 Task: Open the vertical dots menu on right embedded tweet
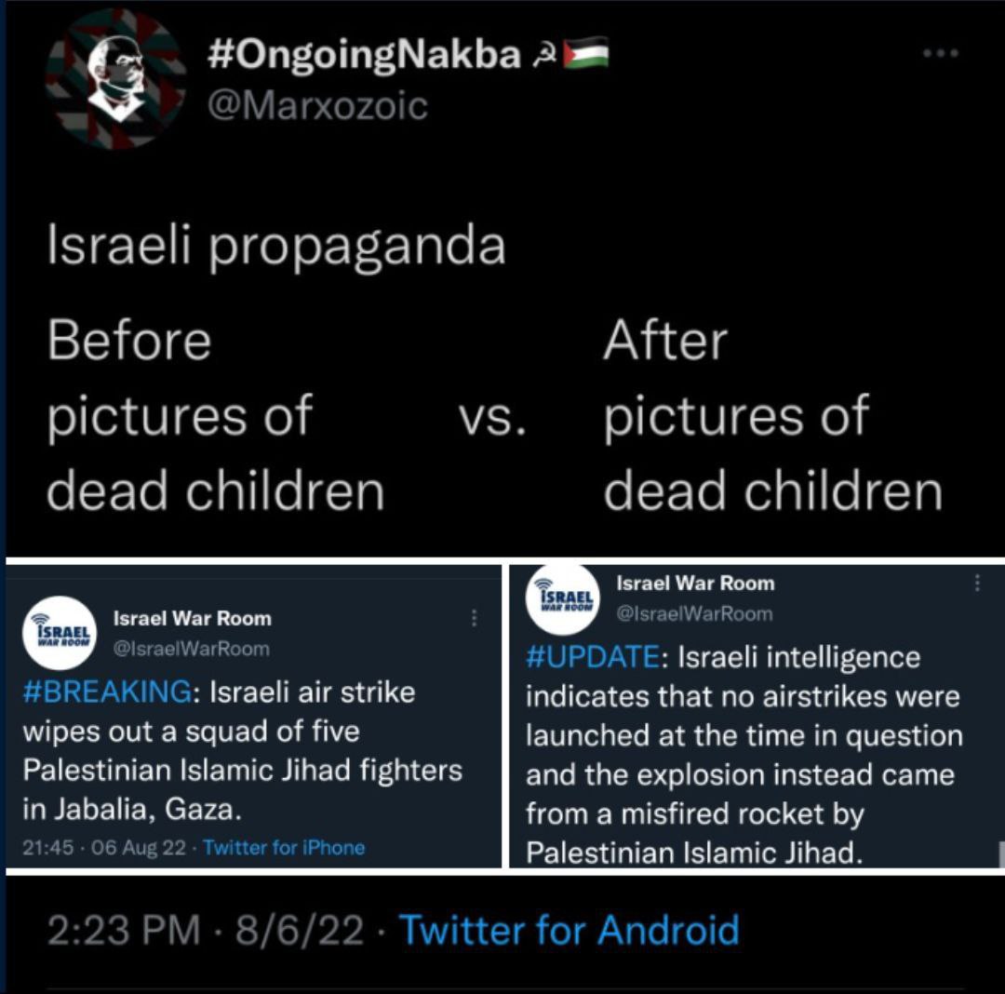[976, 584]
